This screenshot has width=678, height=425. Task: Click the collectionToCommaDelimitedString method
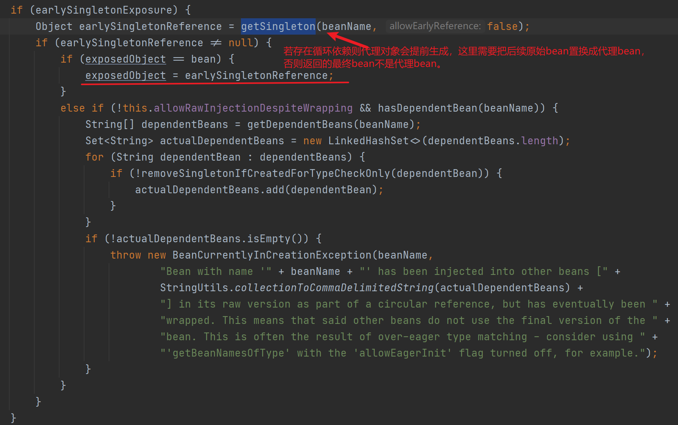coord(334,288)
